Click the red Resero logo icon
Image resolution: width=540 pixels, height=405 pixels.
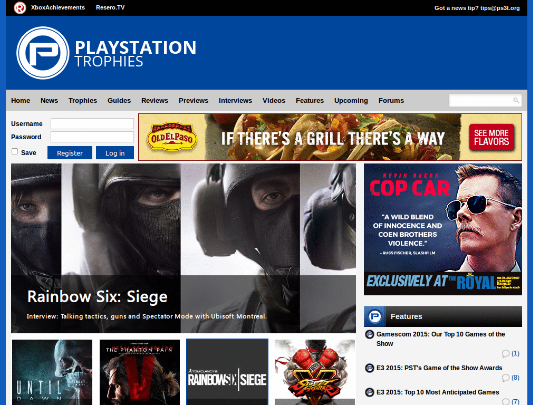20,7
